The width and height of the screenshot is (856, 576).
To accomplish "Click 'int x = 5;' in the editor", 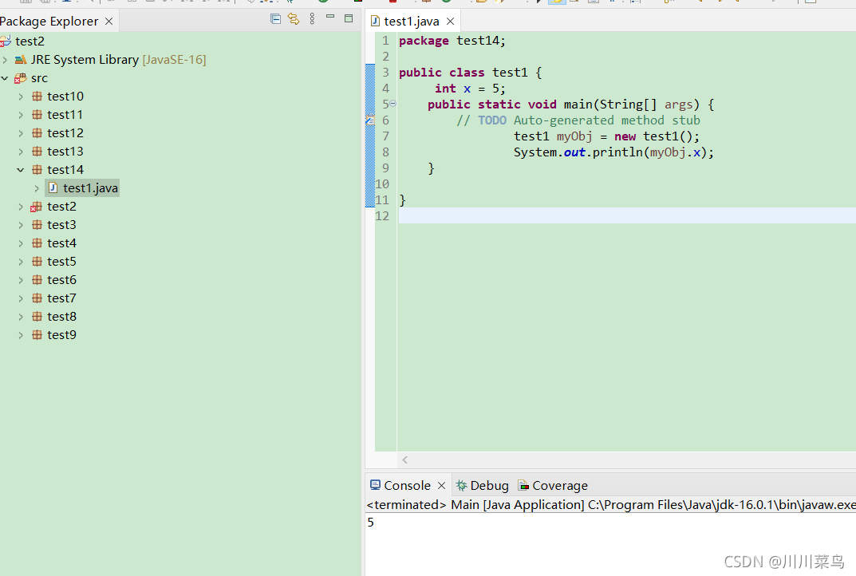I will [x=470, y=89].
